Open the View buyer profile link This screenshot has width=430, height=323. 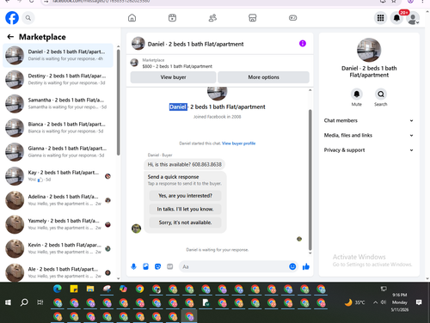point(238,143)
